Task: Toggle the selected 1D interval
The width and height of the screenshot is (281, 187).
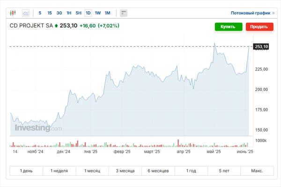Action: 88,13
